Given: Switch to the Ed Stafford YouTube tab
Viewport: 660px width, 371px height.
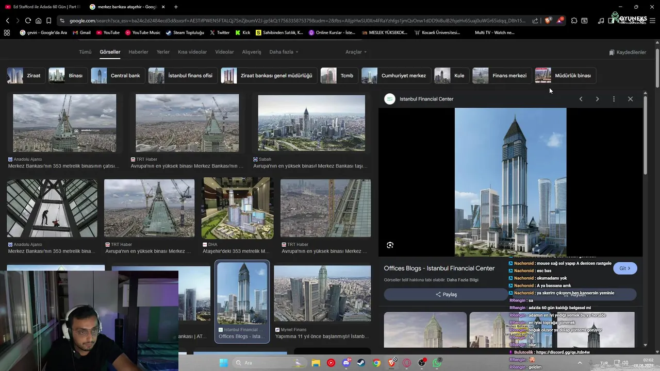Looking at the screenshot, I should click(42, 7).
